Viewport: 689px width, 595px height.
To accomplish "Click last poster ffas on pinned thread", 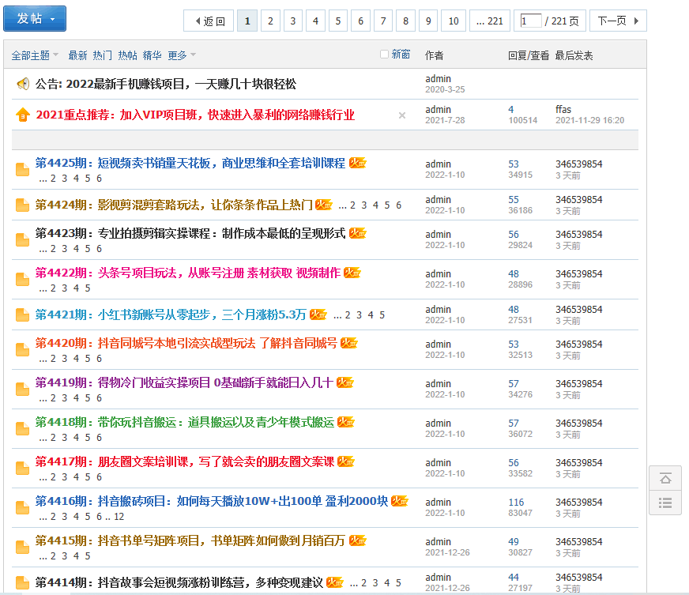I will click(x=563, y=109).
